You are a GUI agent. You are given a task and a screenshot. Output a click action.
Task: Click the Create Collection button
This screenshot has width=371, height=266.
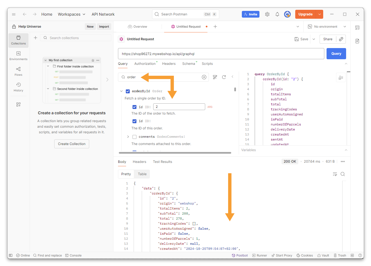pos(72,144)
